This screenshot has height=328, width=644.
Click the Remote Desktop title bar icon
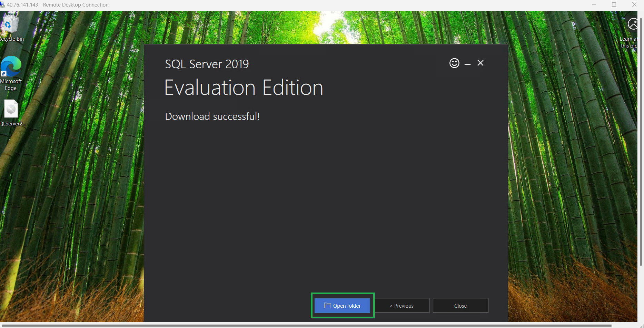[x=2, y=5]
